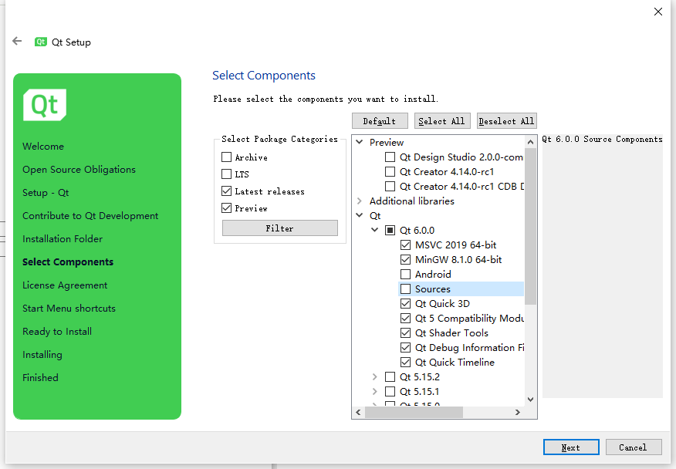Uncheck Qt Quick Timeline
This screenshot has width=676, height=469.
pyautogui.click(x=405, y=362)
